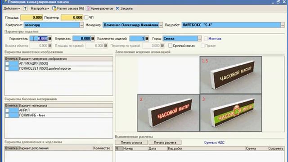Open calculator for Площадь по кривой field
This screenshot has height=162, width=288.
pos(106,45)
